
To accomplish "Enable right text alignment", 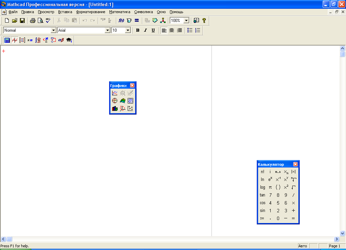I will click(x=179, y=30).
